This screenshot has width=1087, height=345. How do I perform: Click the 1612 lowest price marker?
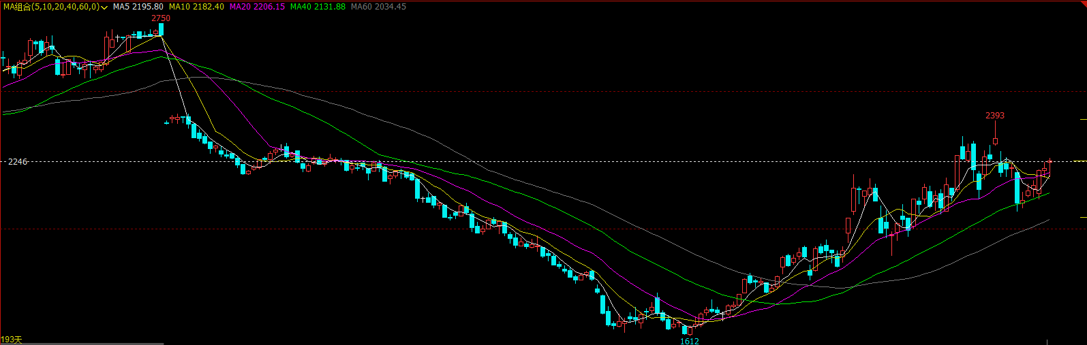(x=690, y=341)
